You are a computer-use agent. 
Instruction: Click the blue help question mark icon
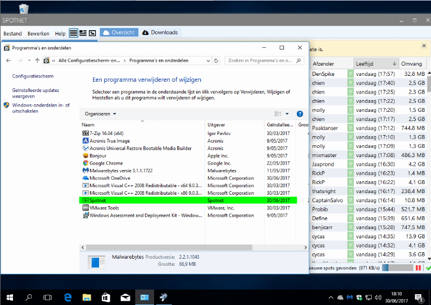click(x=300, y=114)
